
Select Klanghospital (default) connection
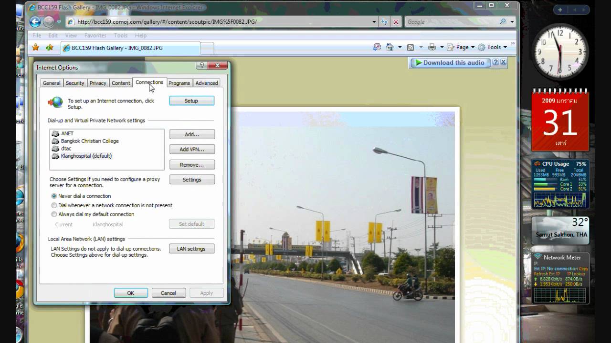pyautogui.click(x=86, y=156)
